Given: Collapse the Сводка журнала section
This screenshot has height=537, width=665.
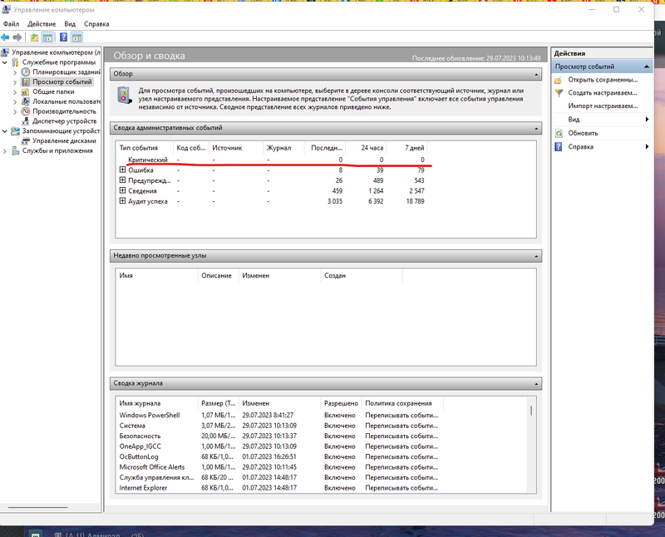Looking at the screenshot, I should point(536,384).
